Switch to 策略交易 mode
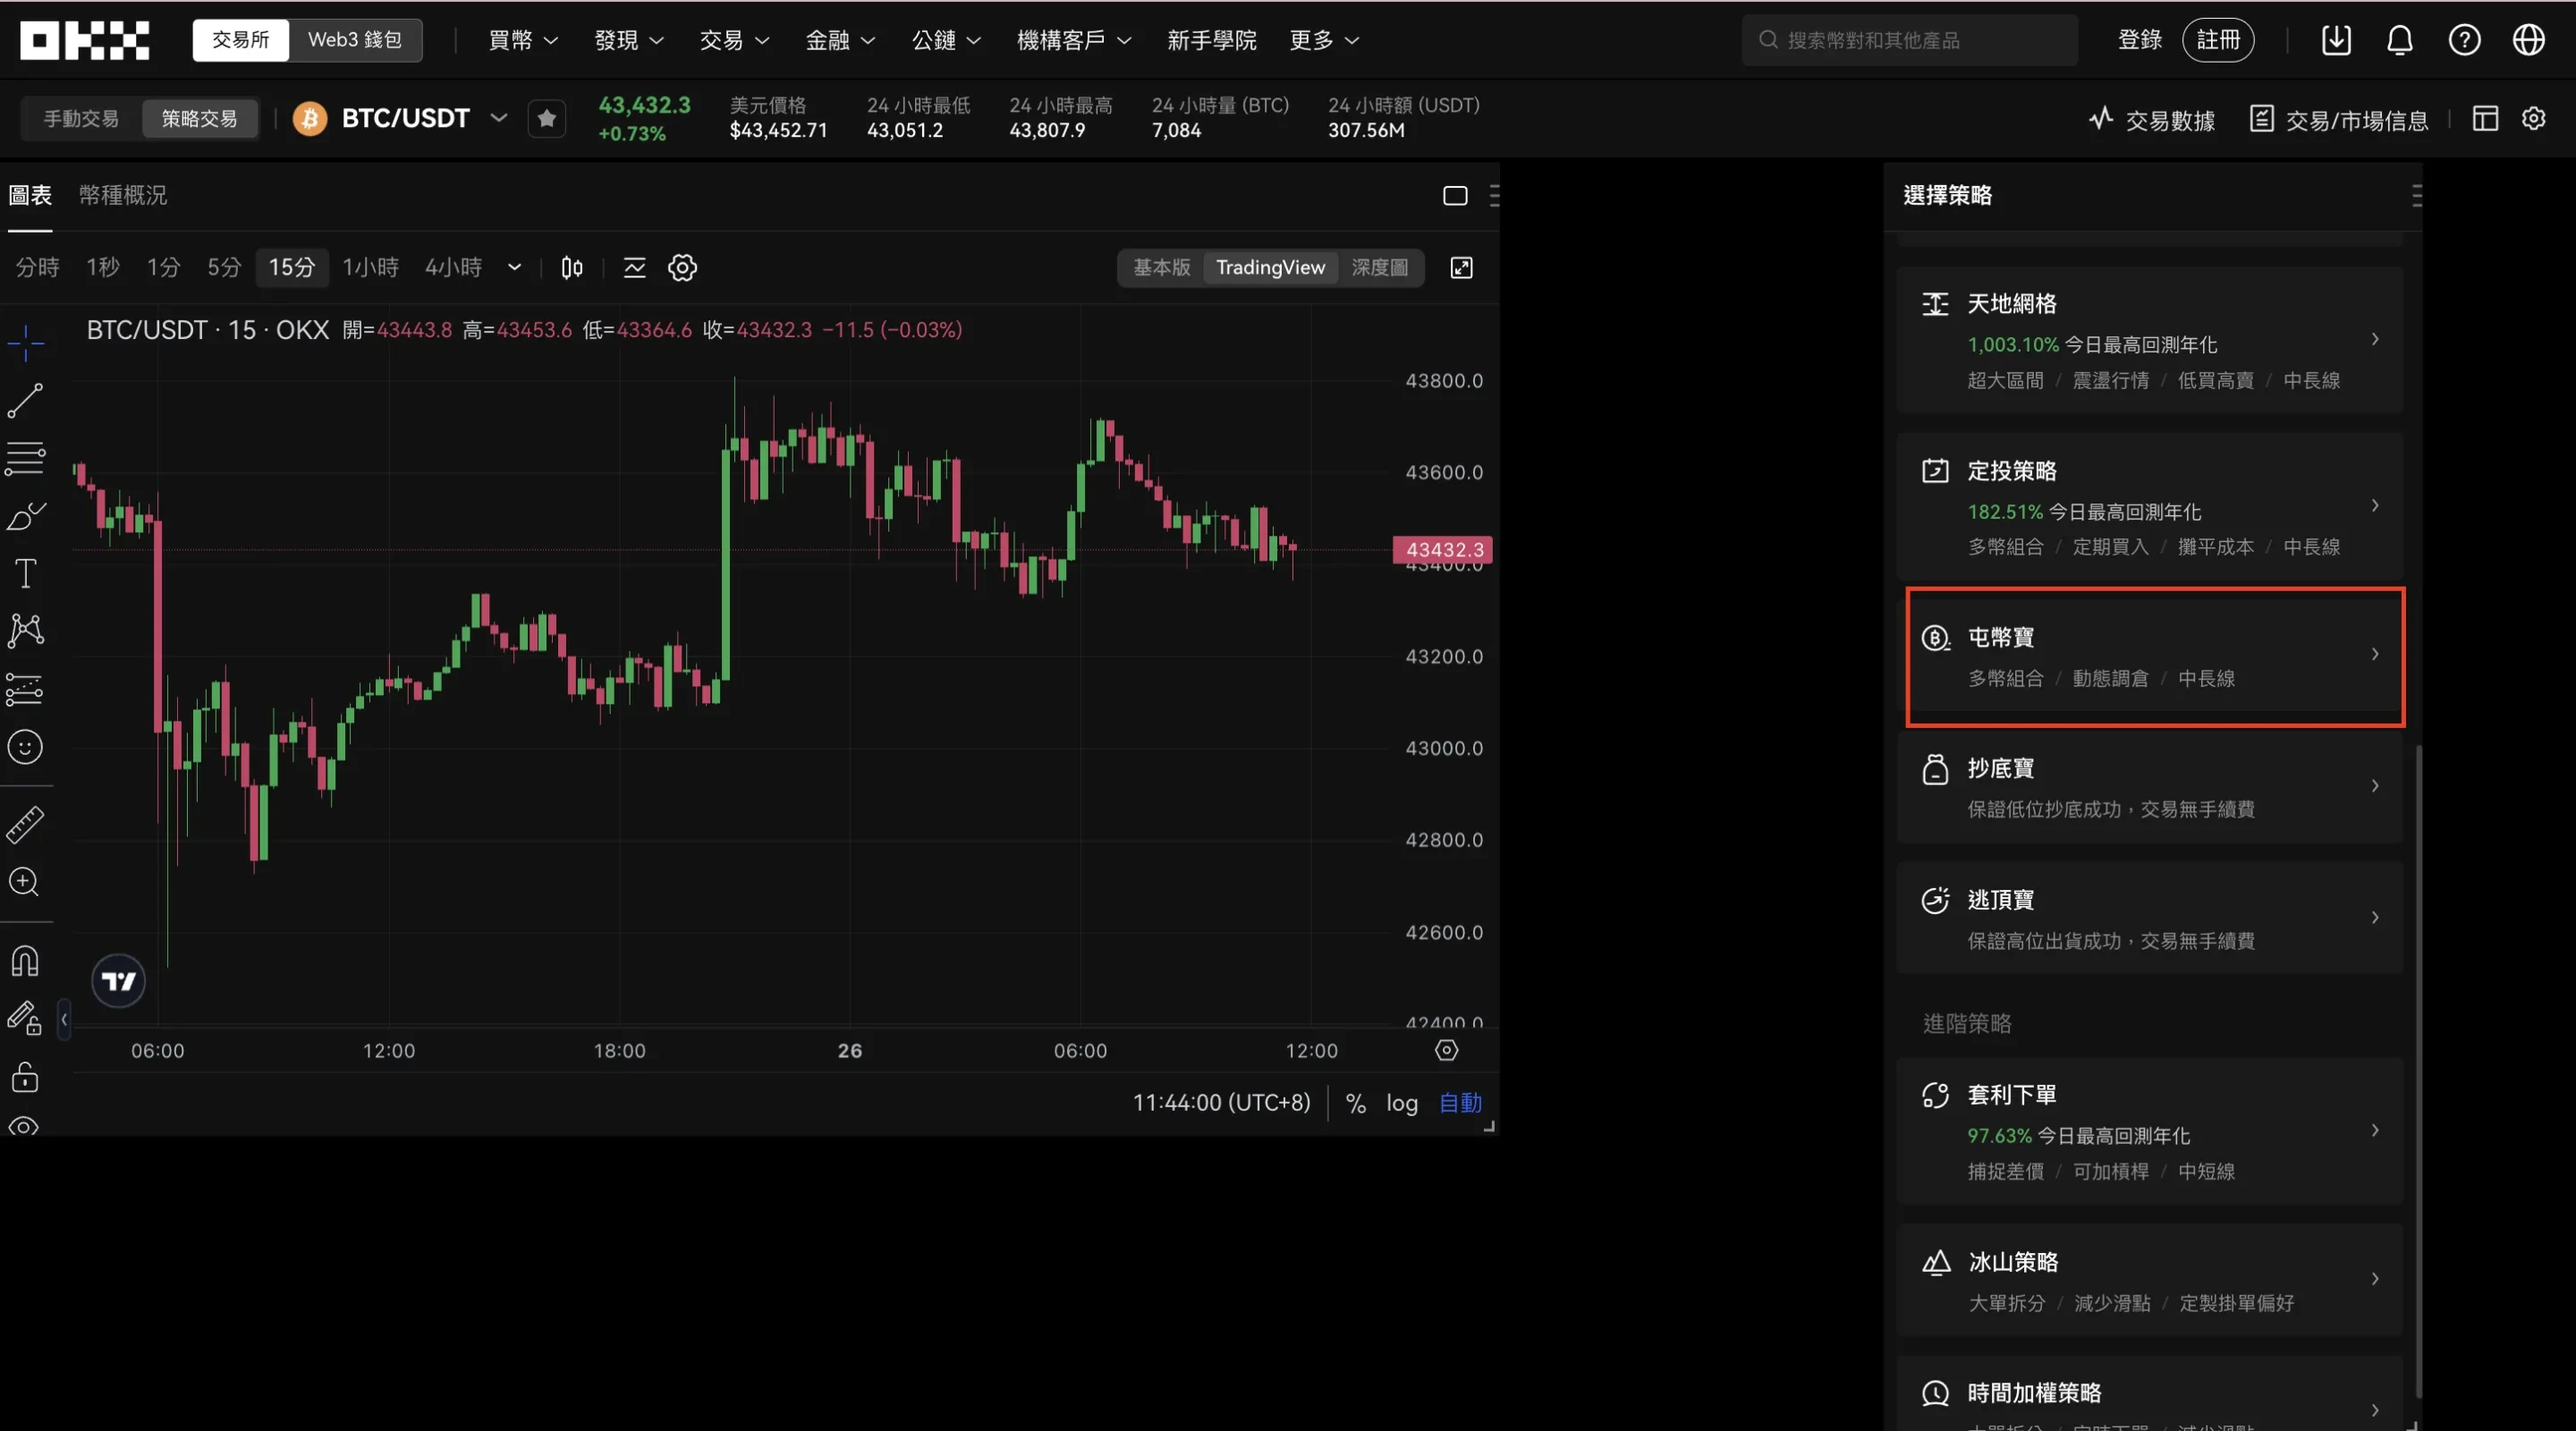Screen dimensions: 2576x1431 click(x=199, y=119)
